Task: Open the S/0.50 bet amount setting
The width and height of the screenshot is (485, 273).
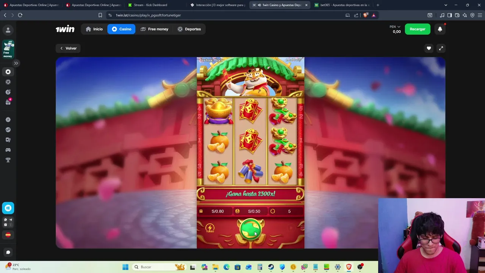Action: point(250,211)
